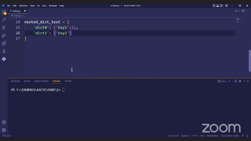Close the terminal panel

coord(248,81)
